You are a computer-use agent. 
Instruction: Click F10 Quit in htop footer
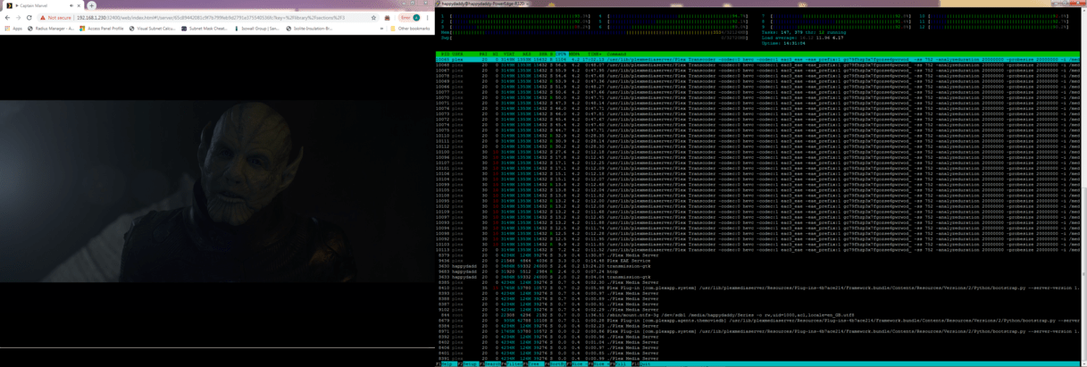coord(642,363)
